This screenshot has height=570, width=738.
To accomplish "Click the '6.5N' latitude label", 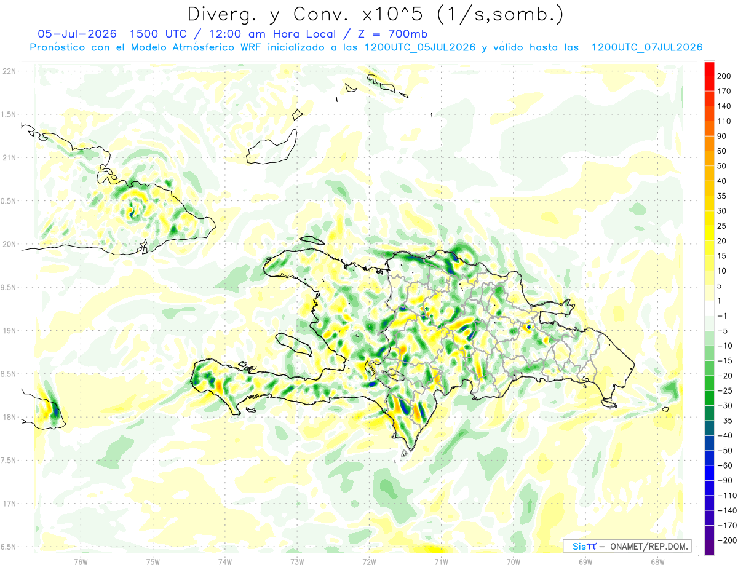I will [9, 547].
